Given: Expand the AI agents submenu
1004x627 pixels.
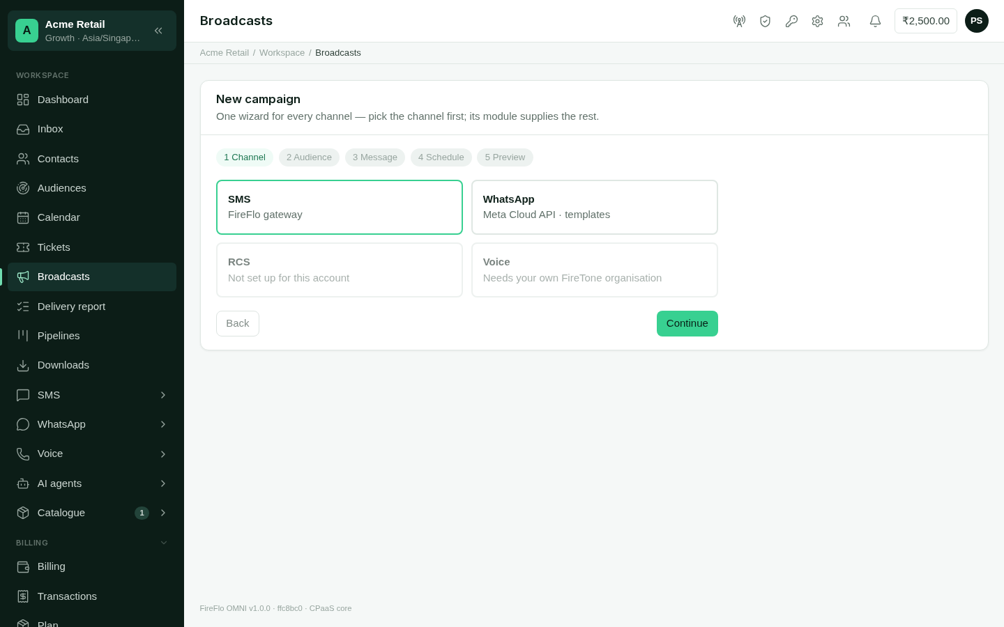Looking at the screenshot, I should [163, 483].
